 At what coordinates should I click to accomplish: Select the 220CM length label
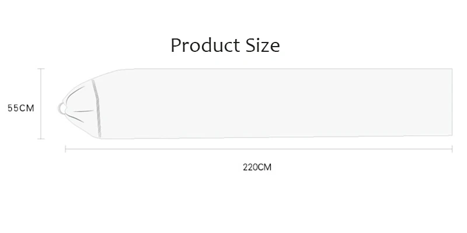pos(257,167)
